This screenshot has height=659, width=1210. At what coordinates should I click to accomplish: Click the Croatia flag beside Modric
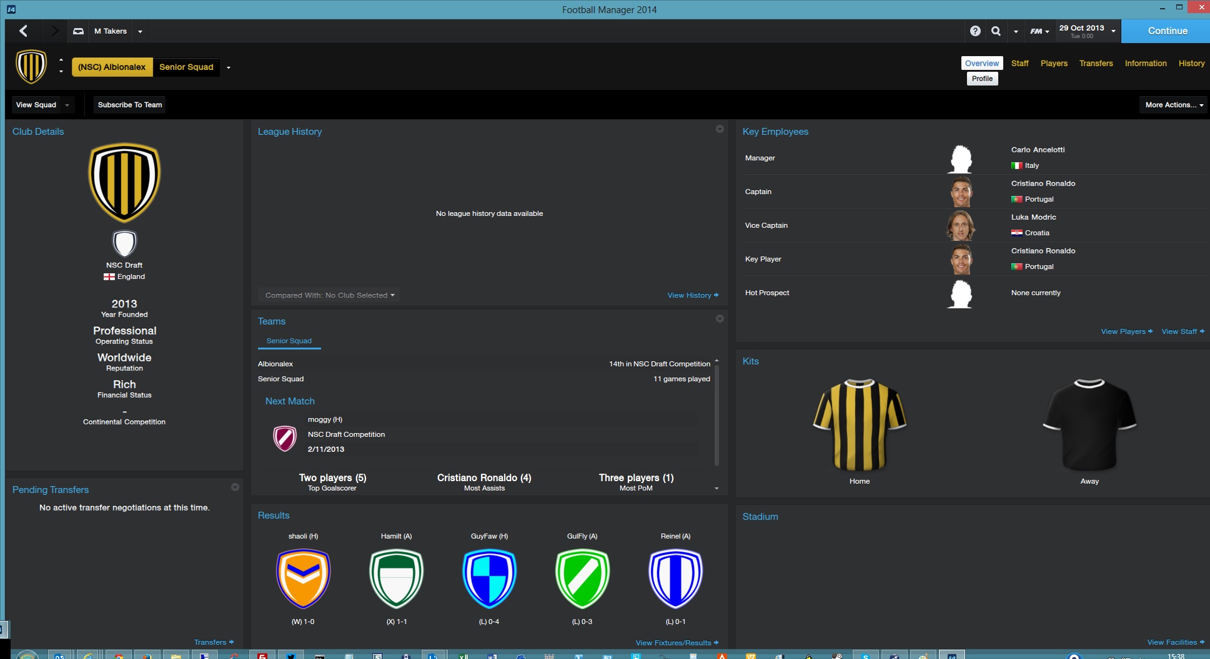coord(1017,233)
